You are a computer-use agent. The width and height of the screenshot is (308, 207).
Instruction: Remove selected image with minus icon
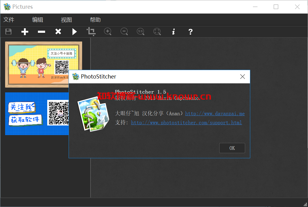[x=42, y=32]
